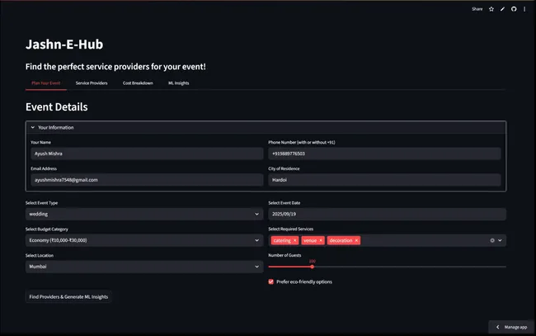536x336 pixels.
Task: Expand the Required Services dropdown arrow
Action: click(x=500, y=240)
